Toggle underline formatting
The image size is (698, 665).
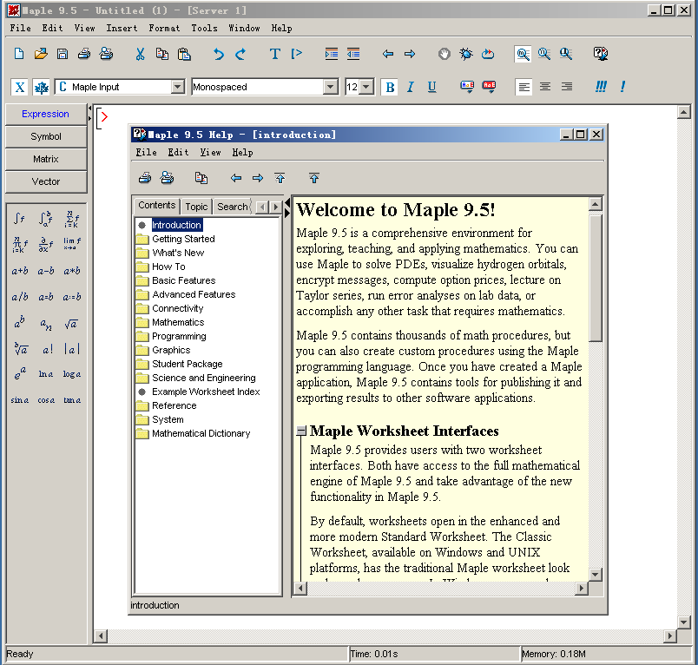(x=431, y=87)
